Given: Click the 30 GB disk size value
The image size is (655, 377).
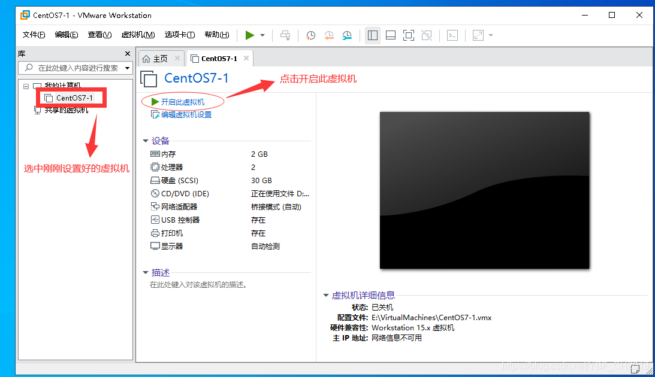Looking at the screenshot, I should pyautogui.click(x=261, y=181).
